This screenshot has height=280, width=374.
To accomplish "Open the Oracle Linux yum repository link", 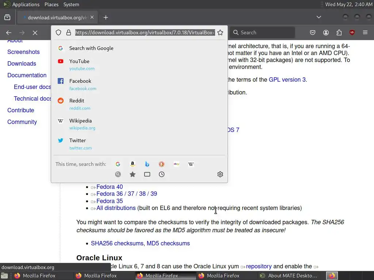I will coord(259,266).
